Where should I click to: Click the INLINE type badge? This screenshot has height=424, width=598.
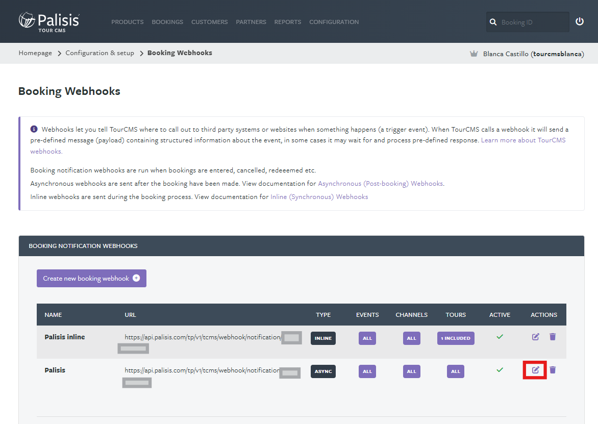coord(323,338)
